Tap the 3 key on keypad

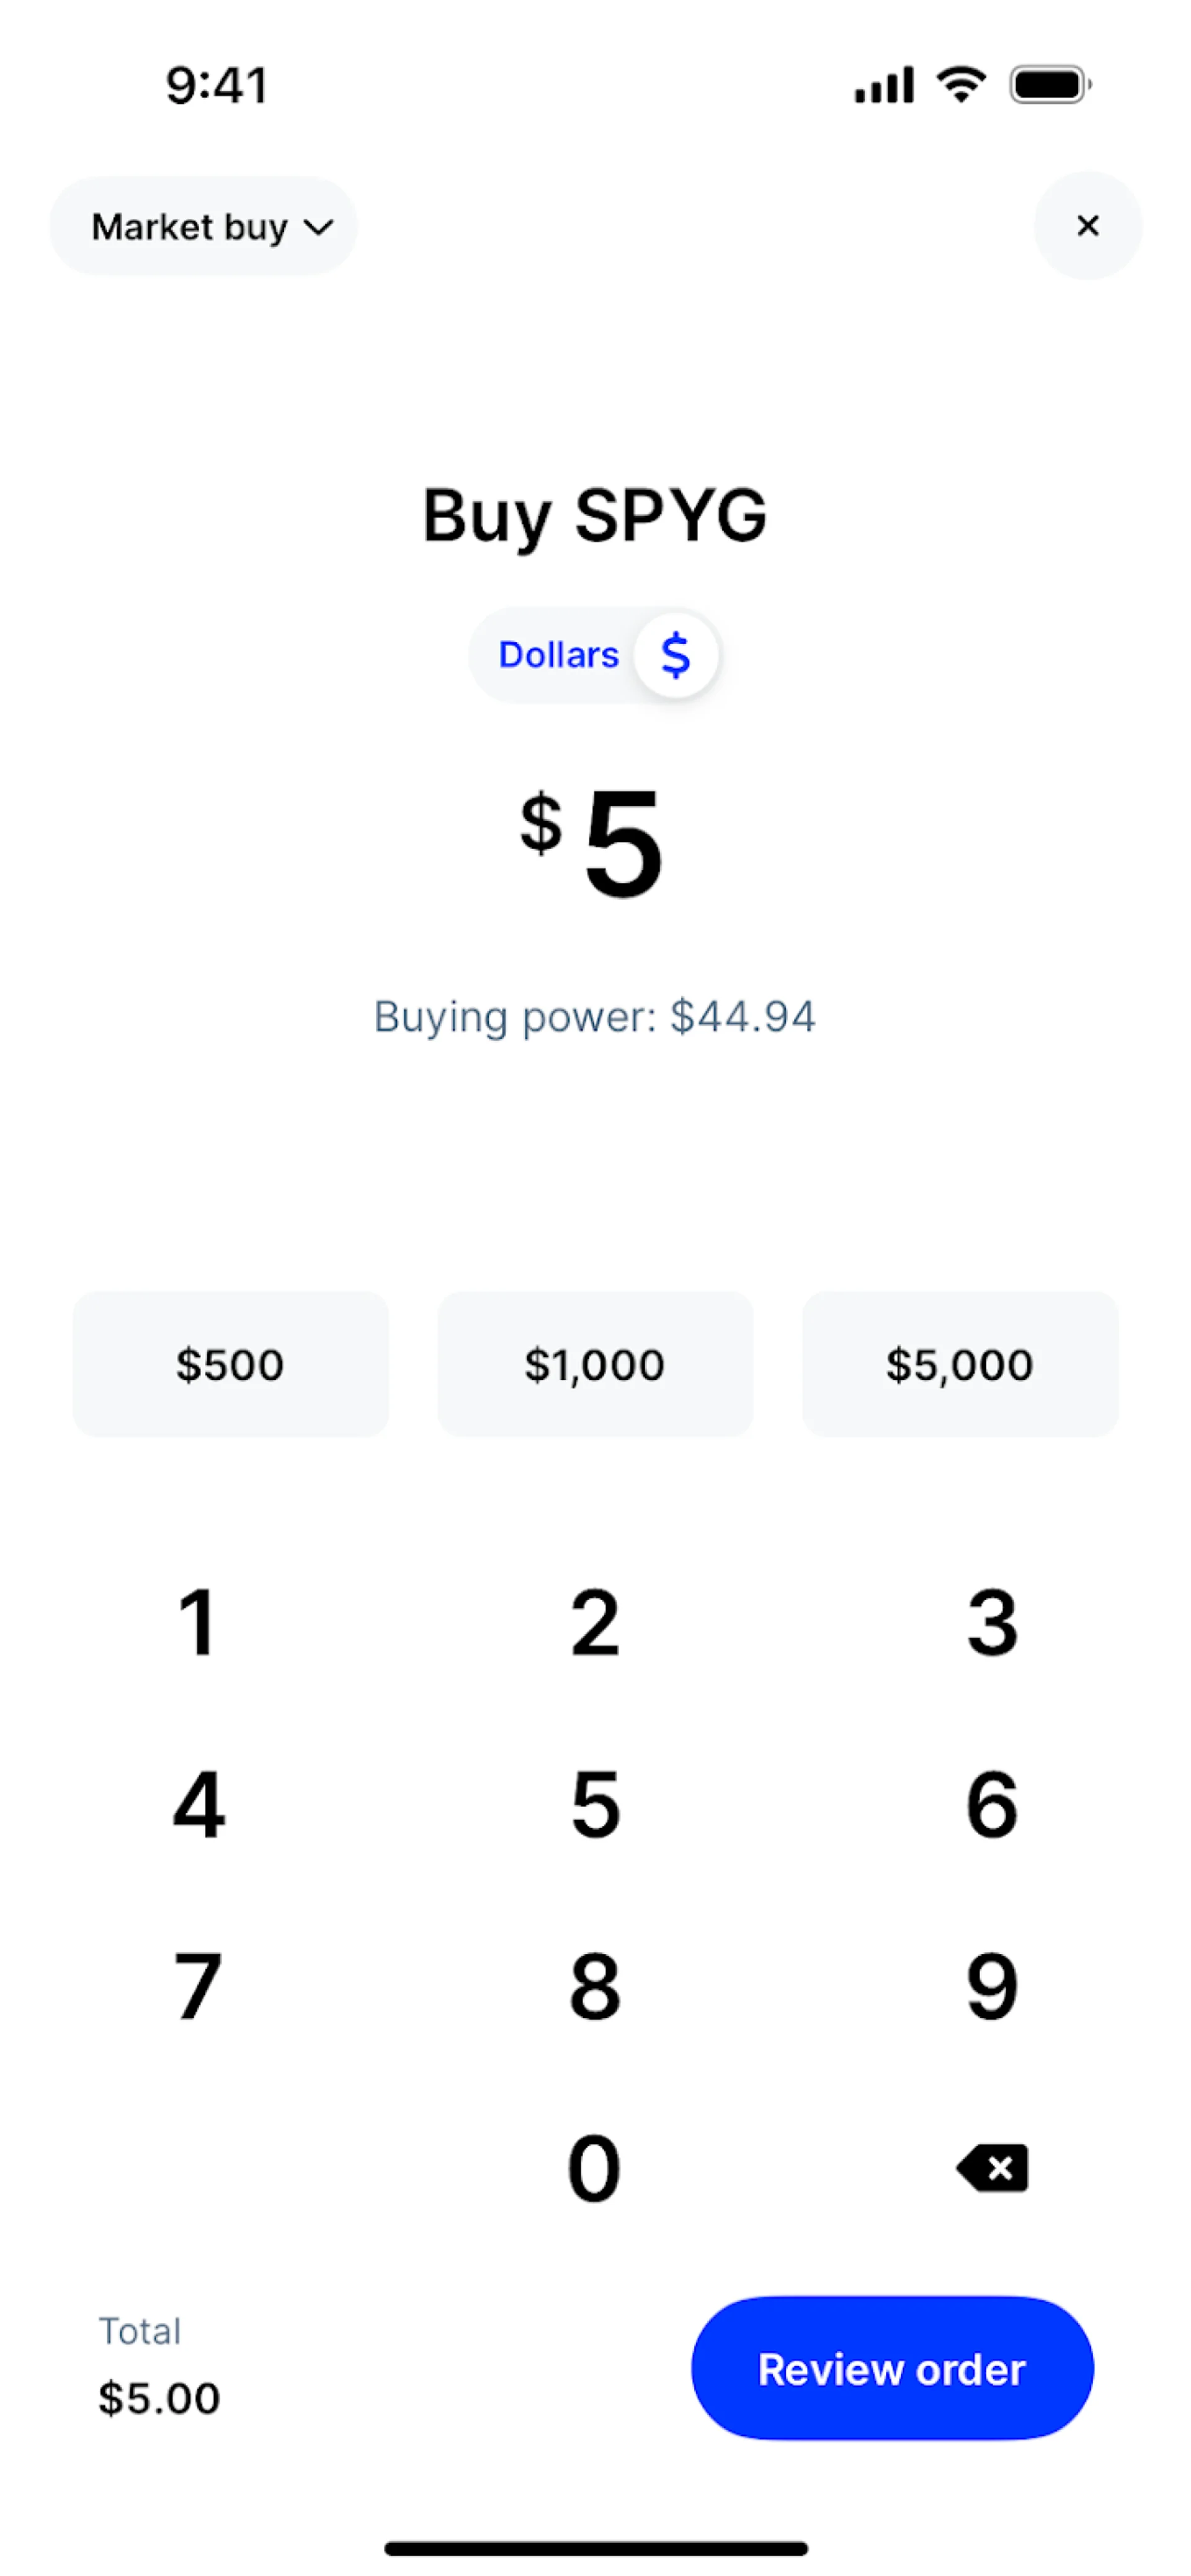[x=992, y=1622]
